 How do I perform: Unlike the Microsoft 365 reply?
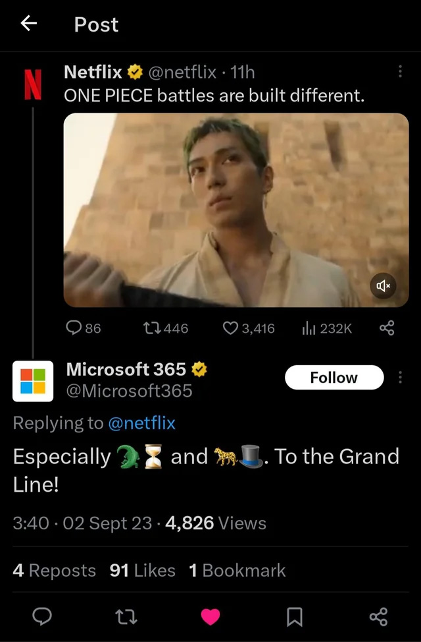click(210, 616)
